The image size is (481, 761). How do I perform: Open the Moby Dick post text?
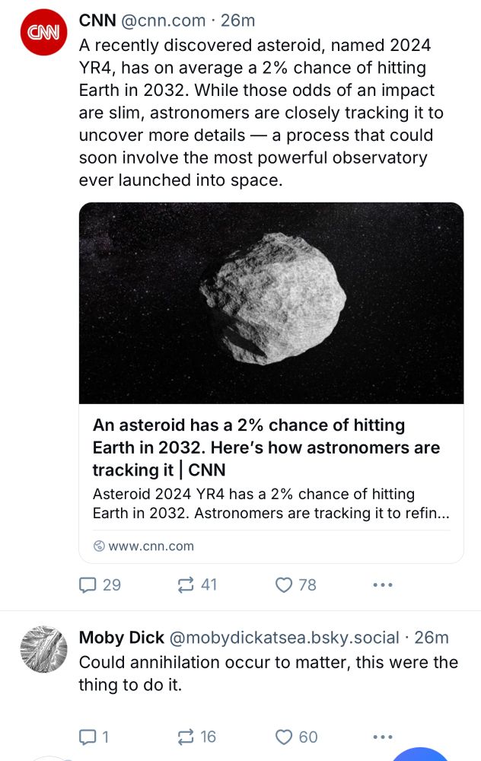269,673
